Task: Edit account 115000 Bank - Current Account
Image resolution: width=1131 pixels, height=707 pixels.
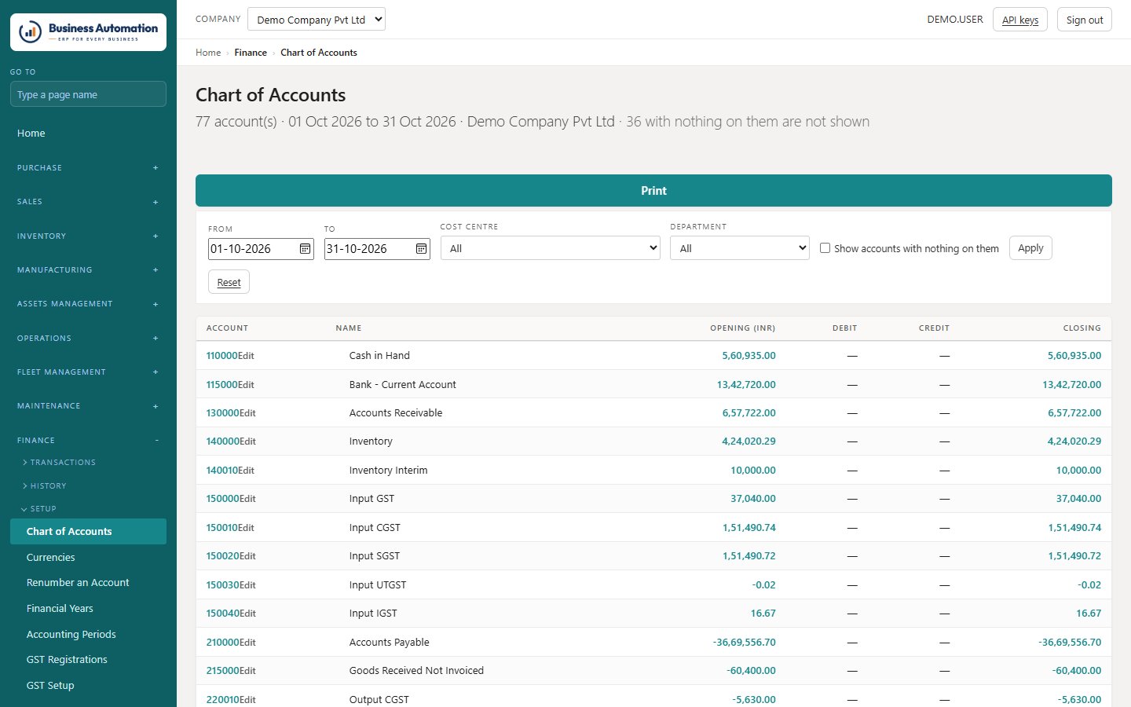Action: (x=247, y=385)
